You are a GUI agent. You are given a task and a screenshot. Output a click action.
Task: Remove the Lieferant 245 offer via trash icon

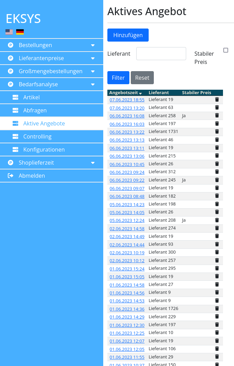(x=217, y=180)
